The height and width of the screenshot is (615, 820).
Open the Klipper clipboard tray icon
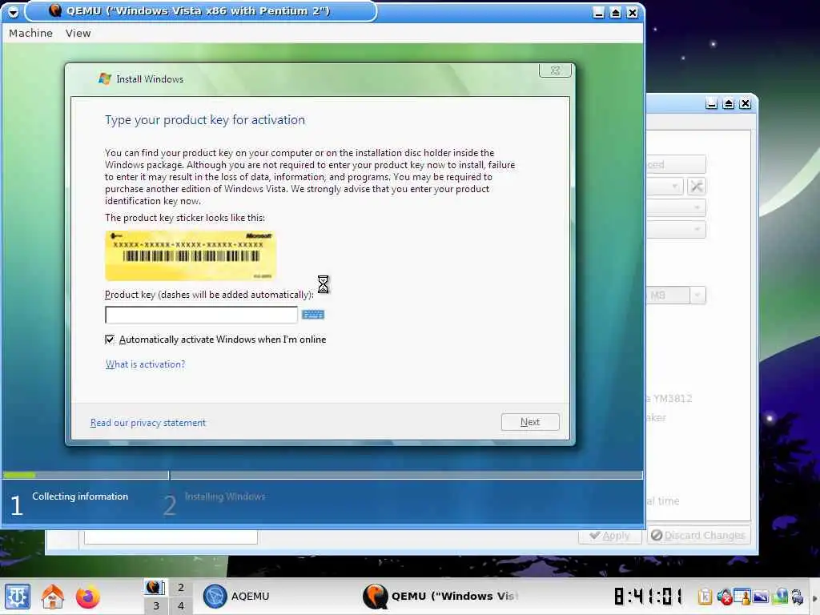point(705,596)
